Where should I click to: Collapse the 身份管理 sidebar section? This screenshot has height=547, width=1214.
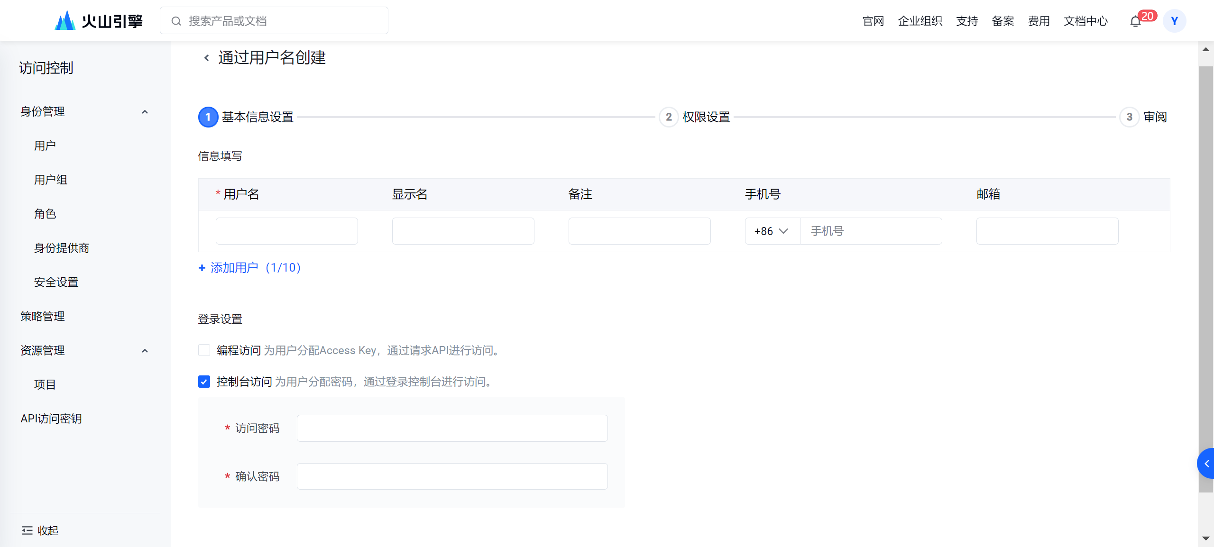point(145,112)
